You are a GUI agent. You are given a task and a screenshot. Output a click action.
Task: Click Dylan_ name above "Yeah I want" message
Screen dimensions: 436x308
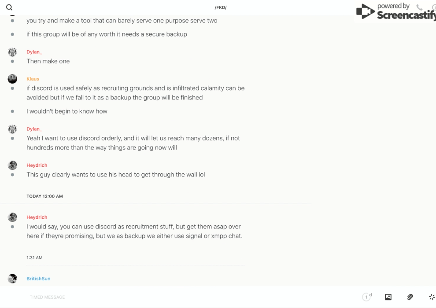pyautogui.click(x=34, y=129)
